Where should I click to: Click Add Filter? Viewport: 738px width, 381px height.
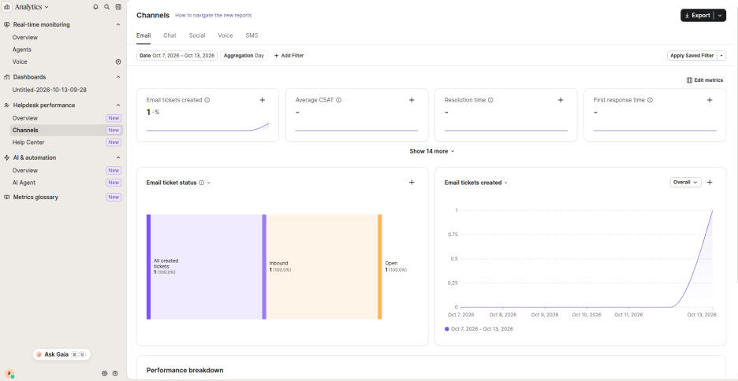289,55
